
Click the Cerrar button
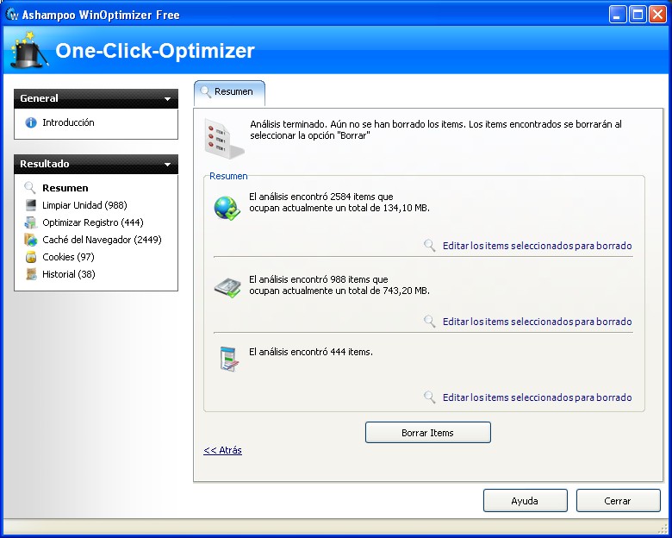(x=618, y=501)
